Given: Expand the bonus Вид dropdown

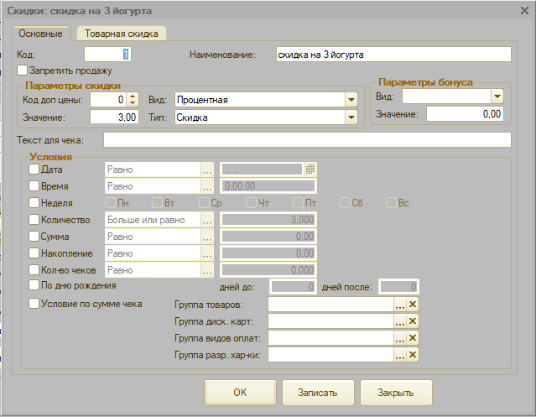Looking at the screenshot, I should [x=497, y=96].
